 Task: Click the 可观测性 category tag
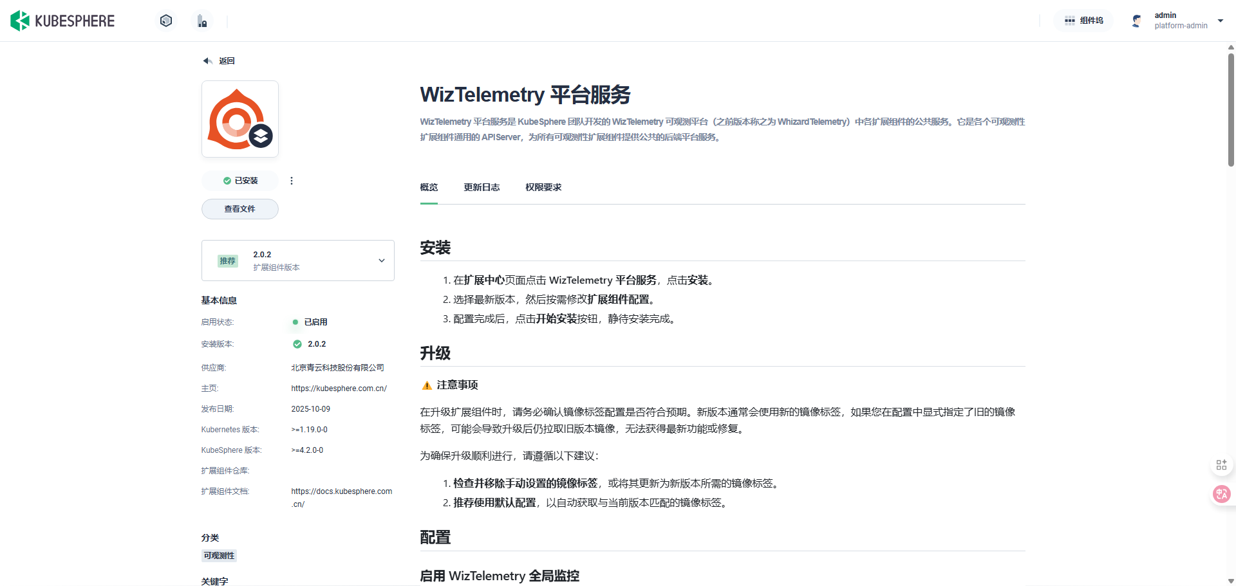219,556
